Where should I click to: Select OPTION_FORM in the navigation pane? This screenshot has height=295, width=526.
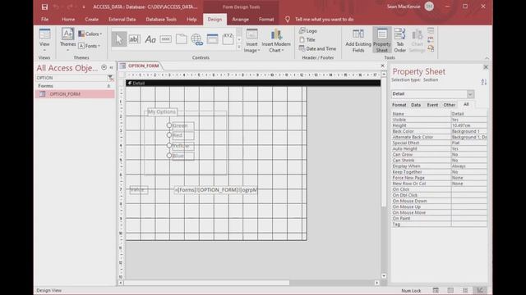point(75,94)
